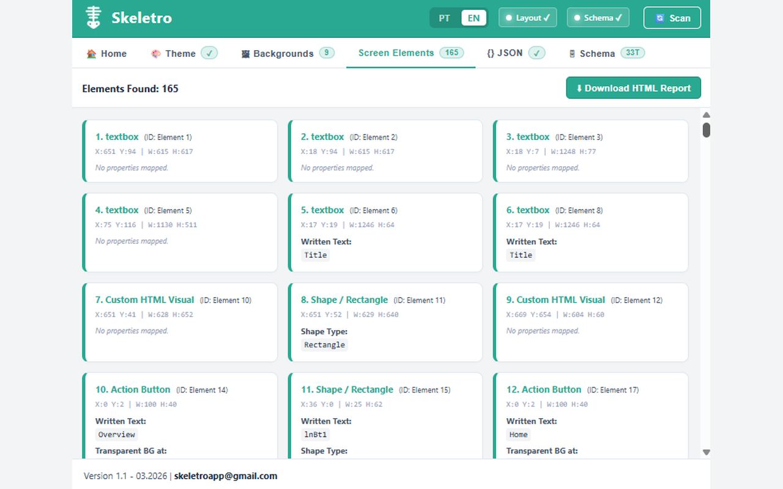783x489 pixels.
Task: Toggle the Schema status indicator in header
Action: (598, 18)
